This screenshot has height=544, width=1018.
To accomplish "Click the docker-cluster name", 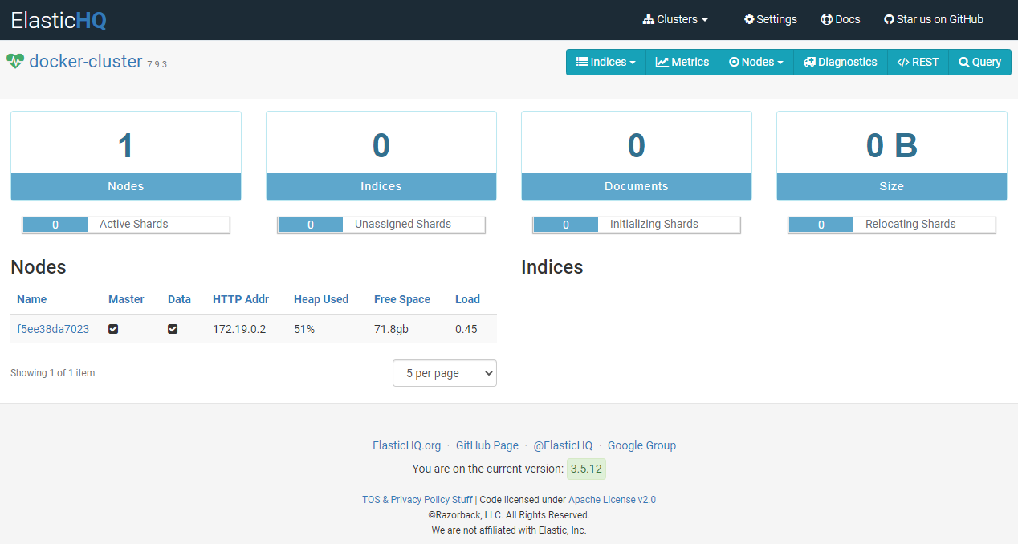I will (86, 61).
